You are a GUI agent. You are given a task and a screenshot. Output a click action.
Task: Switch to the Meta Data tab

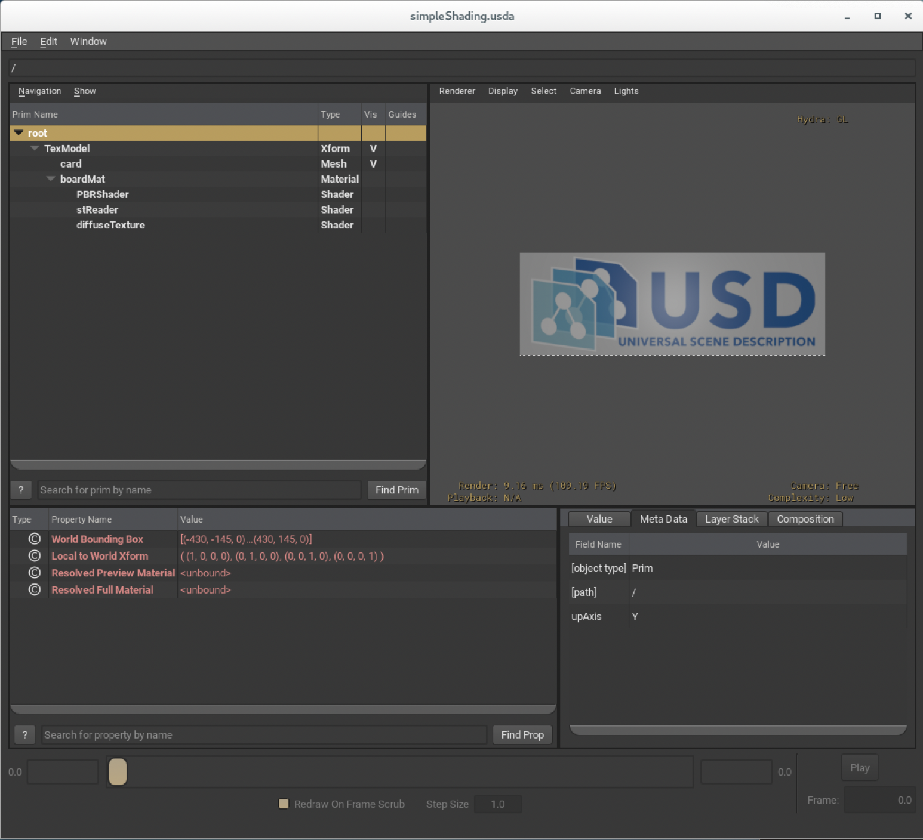coord(663,519)
